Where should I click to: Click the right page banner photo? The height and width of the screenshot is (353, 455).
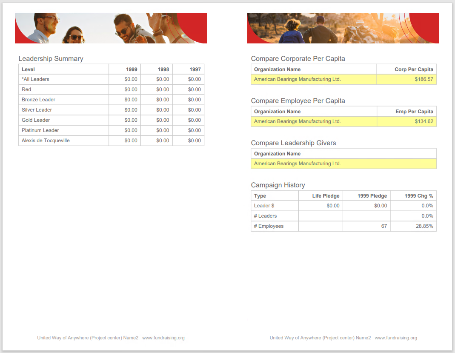343,28
